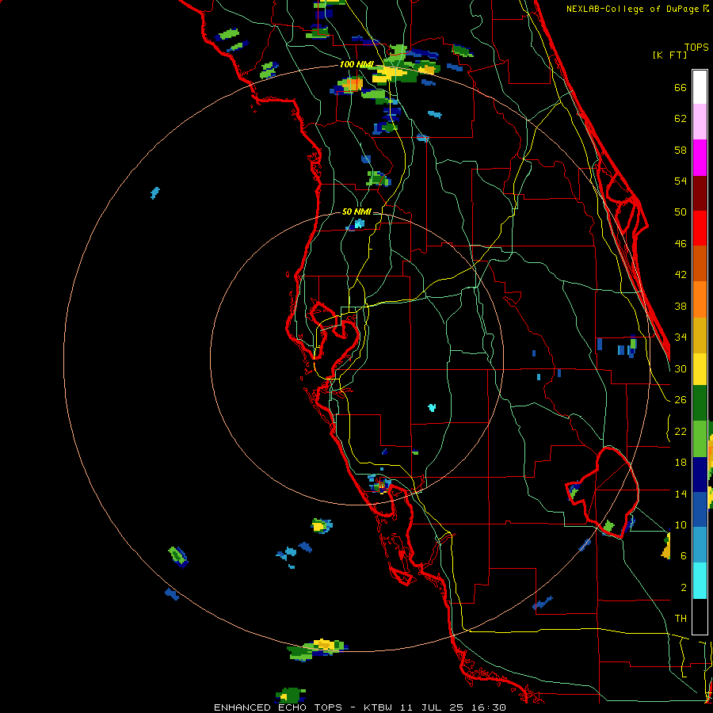This screenshot has height=713, width=713.
Task: Select the light green legend swatch
Action: pos(700,439)
